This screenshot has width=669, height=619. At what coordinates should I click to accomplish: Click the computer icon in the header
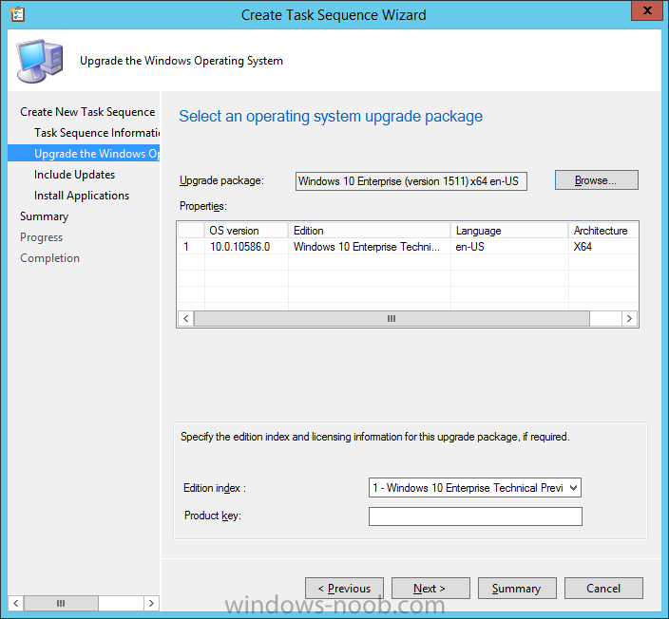click(40, 61)
